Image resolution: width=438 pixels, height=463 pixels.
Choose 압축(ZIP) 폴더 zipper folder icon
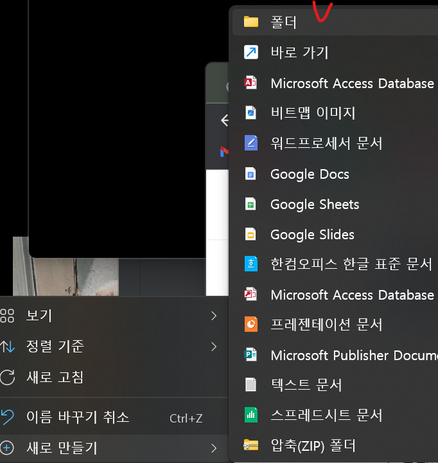coord(251,445)
